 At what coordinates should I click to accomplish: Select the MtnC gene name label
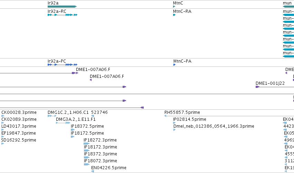tap(178, 3)
